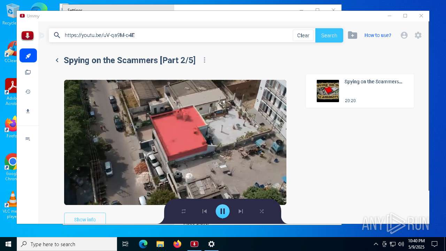Open the volume control in the tray
Viewport: 446px width, 251px height.
pyautogui.click(x=401, y=244)
